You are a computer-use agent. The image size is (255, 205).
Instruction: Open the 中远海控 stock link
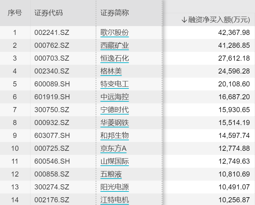115,97
